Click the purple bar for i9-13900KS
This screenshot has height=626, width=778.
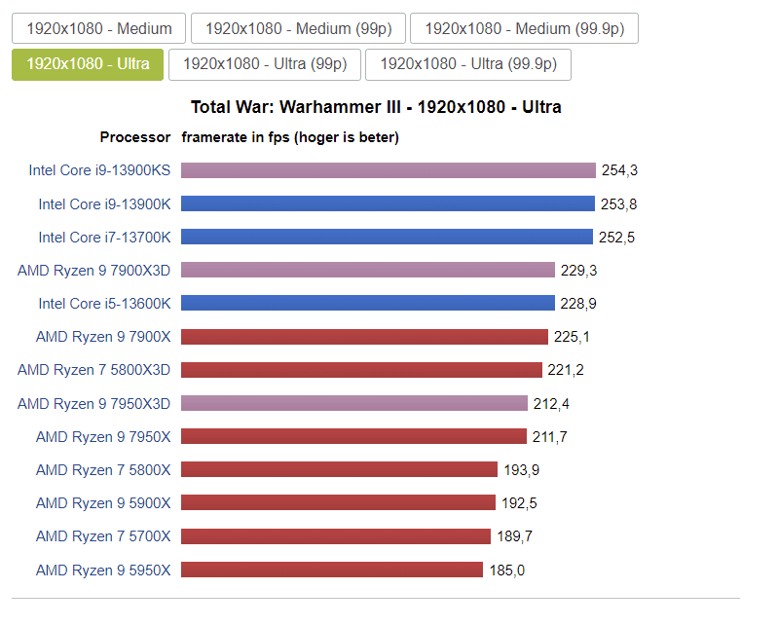point(388,170)
